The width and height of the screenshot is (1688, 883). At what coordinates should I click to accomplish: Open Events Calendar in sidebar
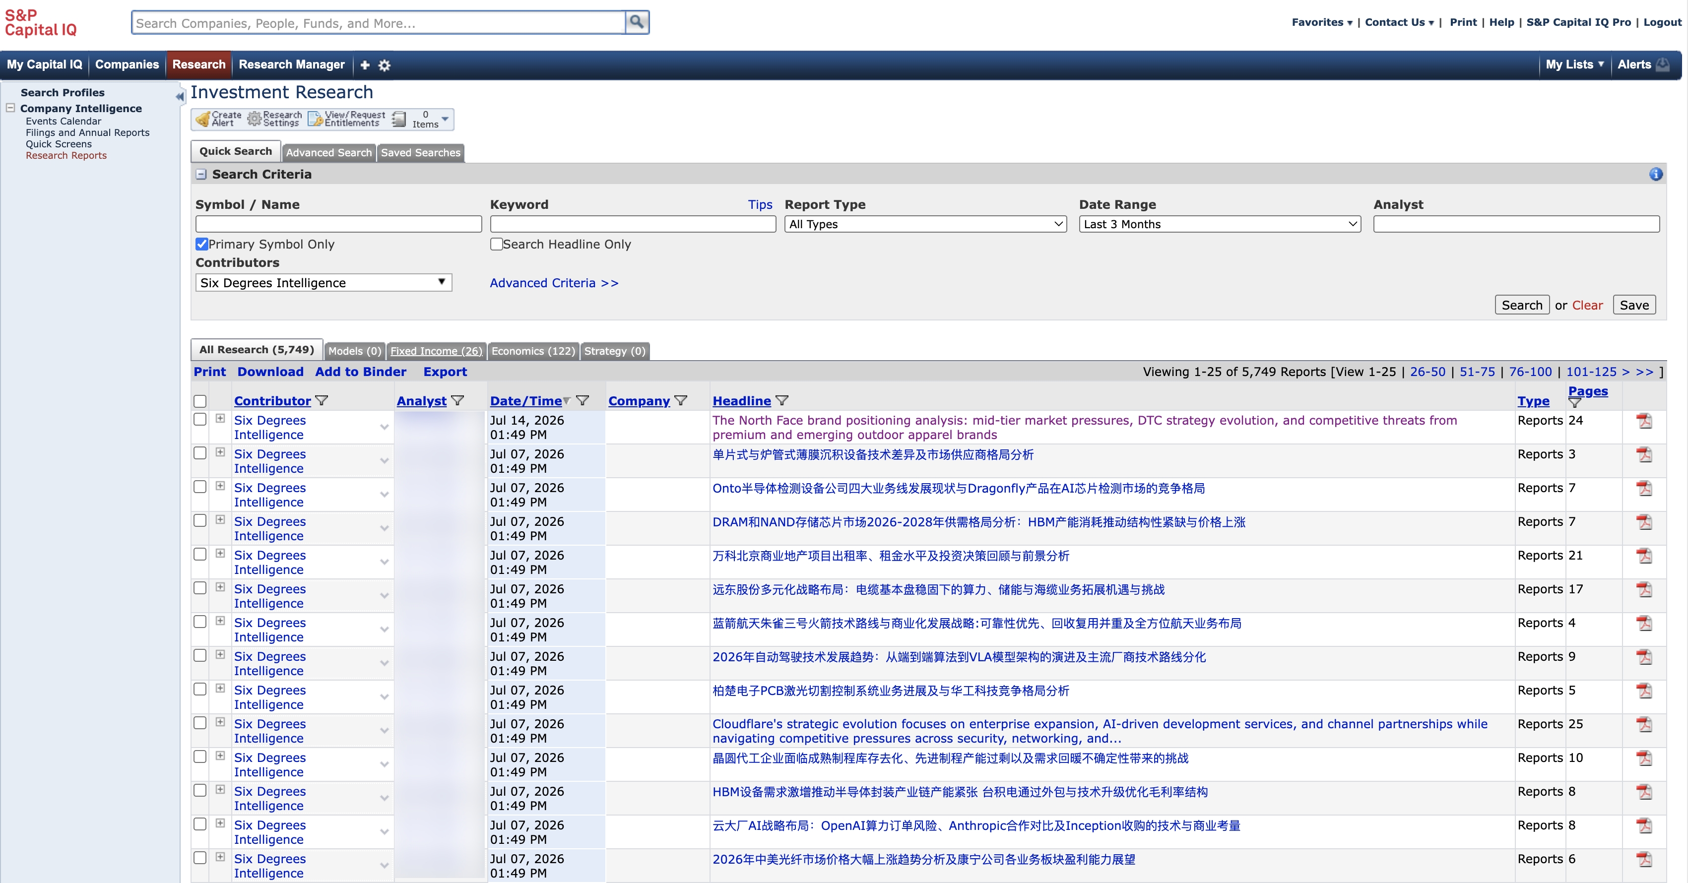[x=64, y=121]
